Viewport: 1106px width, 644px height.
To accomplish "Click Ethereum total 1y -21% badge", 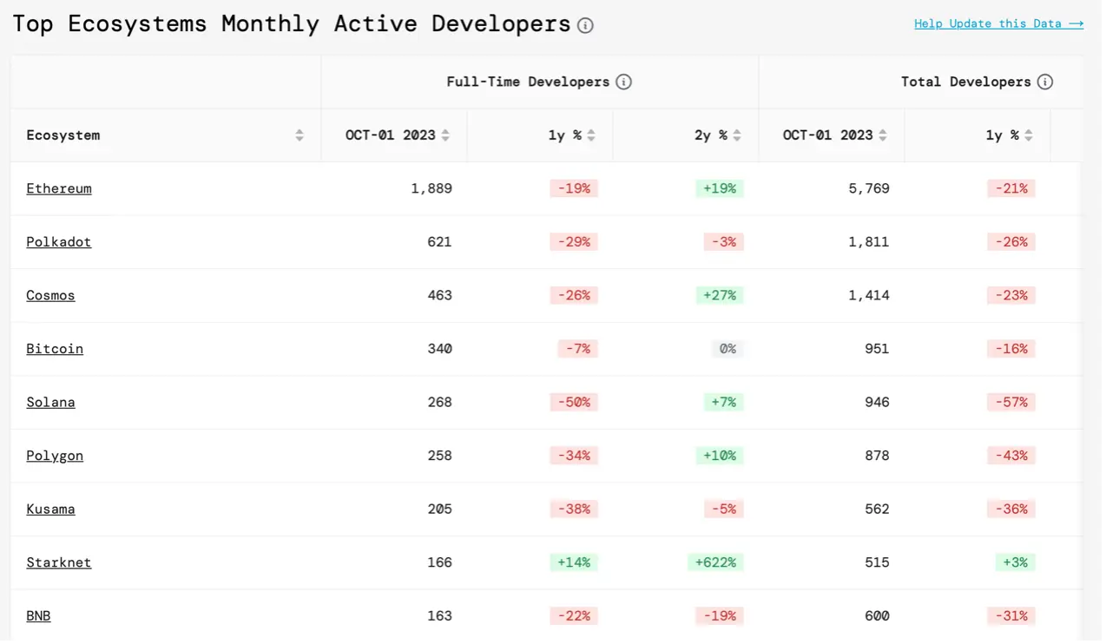I will click(1011, 188).
